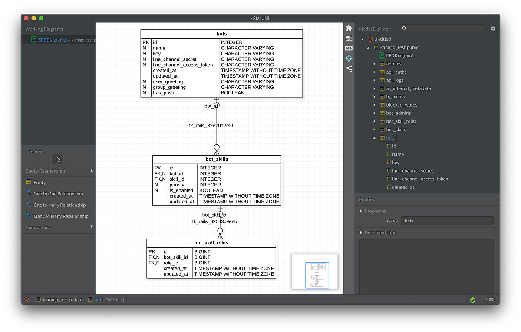This screenshot has width=521, height=332.
Task: Click the name field showing bots
Action: [447, 221]
